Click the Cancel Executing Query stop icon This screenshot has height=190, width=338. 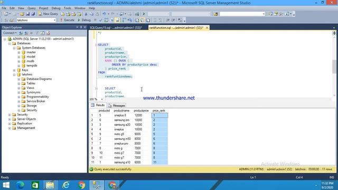95,20
